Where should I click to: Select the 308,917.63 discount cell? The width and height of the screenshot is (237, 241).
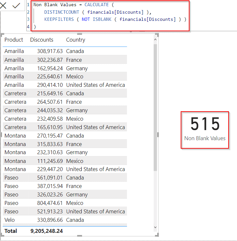tap(50, 51)
